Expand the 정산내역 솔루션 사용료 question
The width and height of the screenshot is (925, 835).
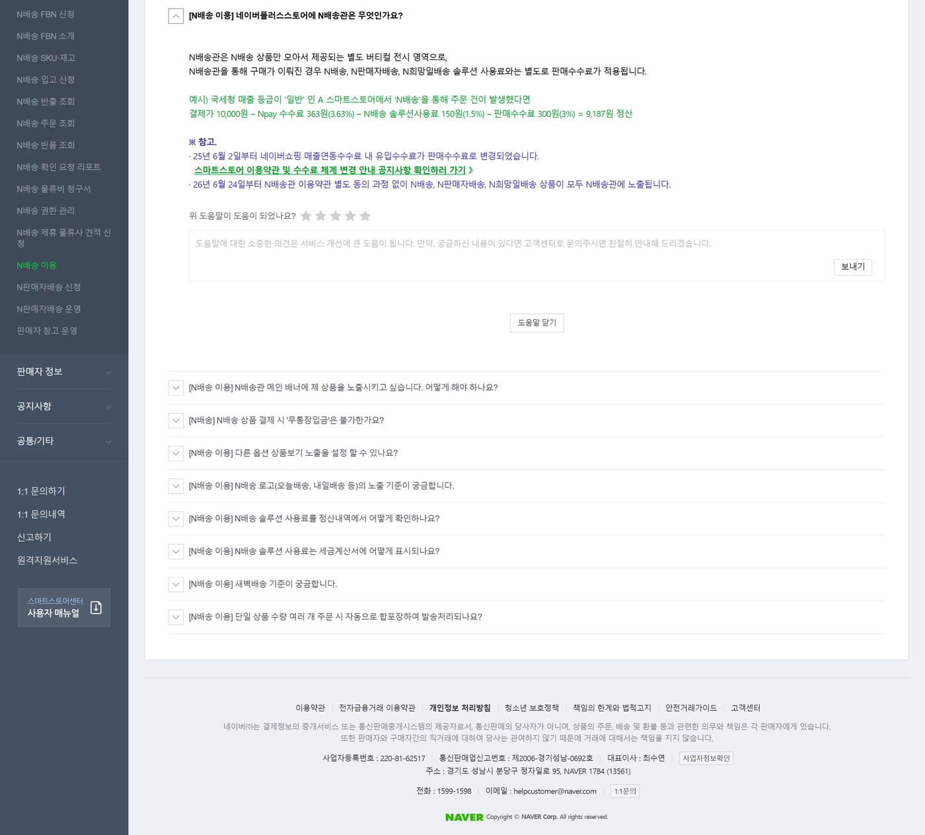pyautogui.click(x=176, y=519)
